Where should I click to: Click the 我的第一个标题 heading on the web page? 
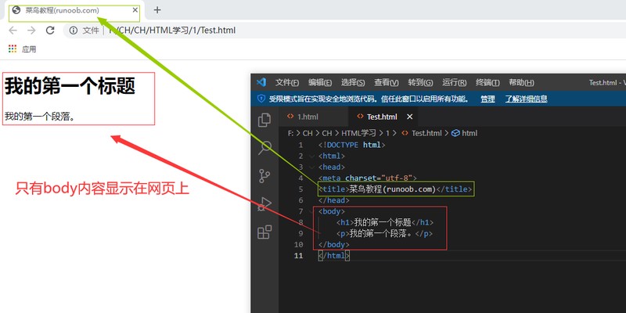pyautogui.click(x=70, y=85)
